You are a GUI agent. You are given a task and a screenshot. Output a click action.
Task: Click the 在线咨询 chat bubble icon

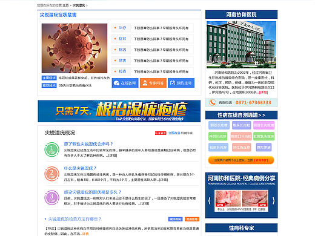click(x=116, y=83)
